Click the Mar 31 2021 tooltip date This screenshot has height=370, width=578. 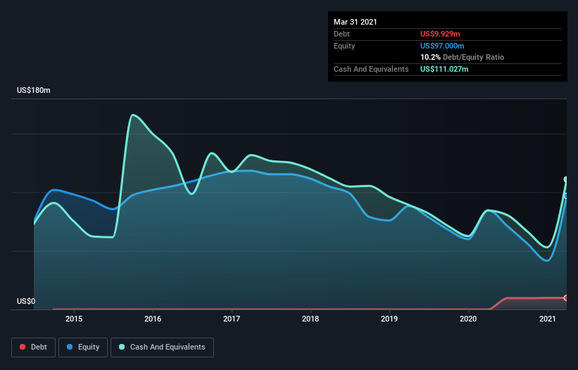pyautogui.click(x=356, y=22)
